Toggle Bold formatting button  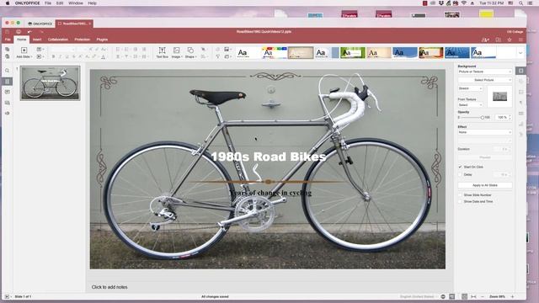[53, 56]
